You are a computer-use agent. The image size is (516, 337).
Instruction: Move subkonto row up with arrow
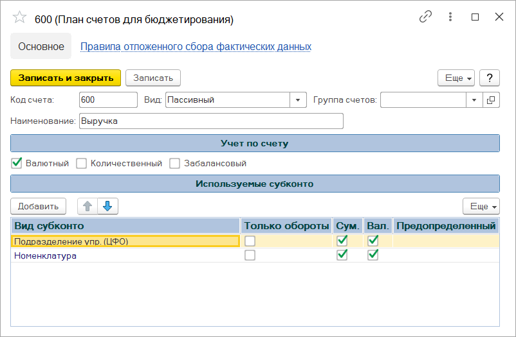click(88, 206)
